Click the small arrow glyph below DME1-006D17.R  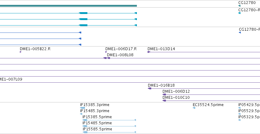tap(106, 52)
